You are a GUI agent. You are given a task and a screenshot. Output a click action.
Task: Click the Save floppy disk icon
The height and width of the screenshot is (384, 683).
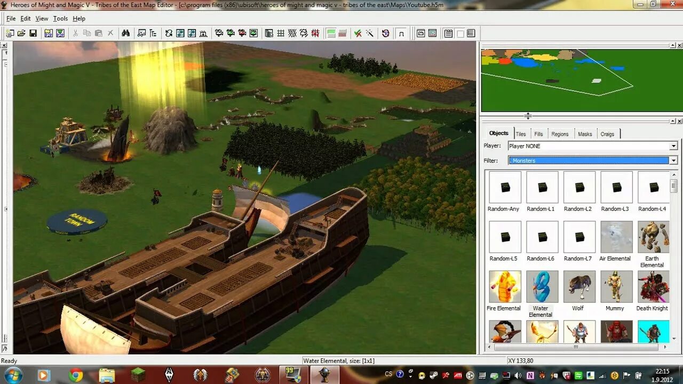click(x=33, y=33)
